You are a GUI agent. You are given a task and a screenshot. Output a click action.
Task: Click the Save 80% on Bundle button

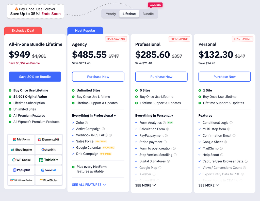[x=35, y=77]
